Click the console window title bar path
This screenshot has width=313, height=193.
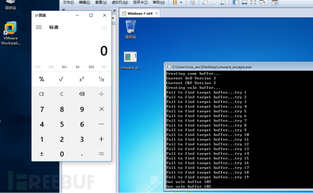coord(211,67)
